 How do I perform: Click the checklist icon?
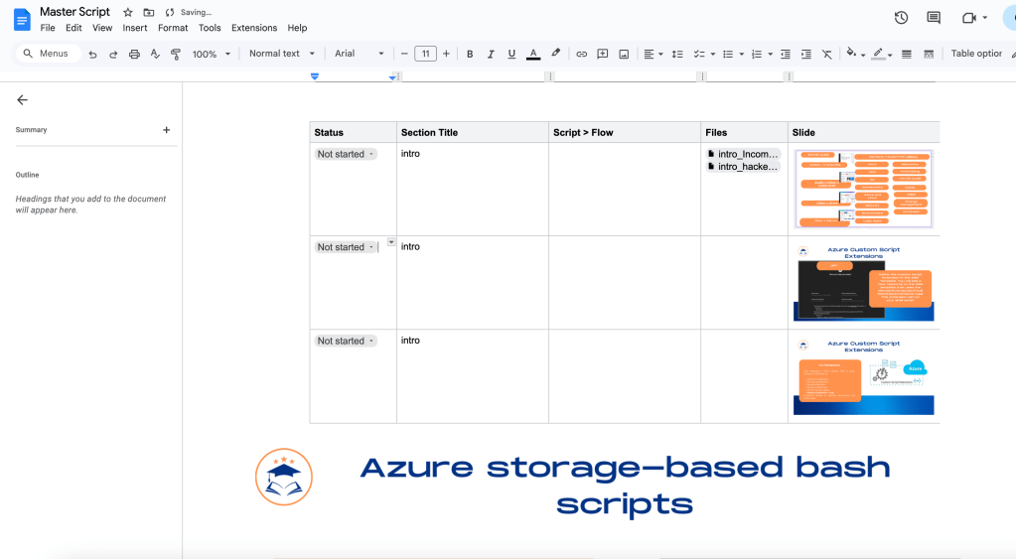(698, 55)
